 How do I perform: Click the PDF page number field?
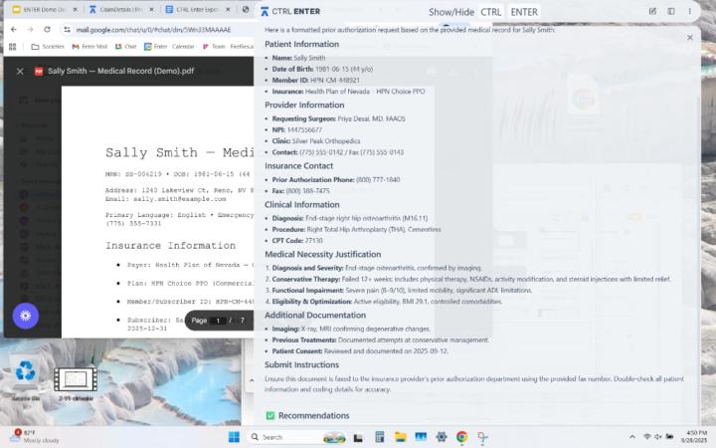click(x=221, y=321)
